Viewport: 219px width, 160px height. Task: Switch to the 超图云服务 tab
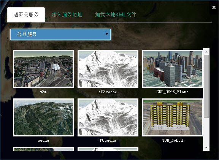tap(26, 14)
